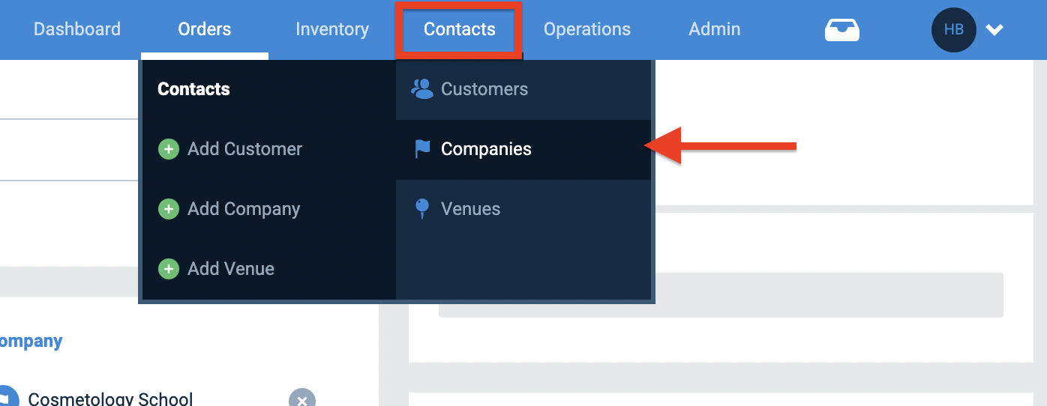Click the green plus beside Add Company

tap(168, 209)
